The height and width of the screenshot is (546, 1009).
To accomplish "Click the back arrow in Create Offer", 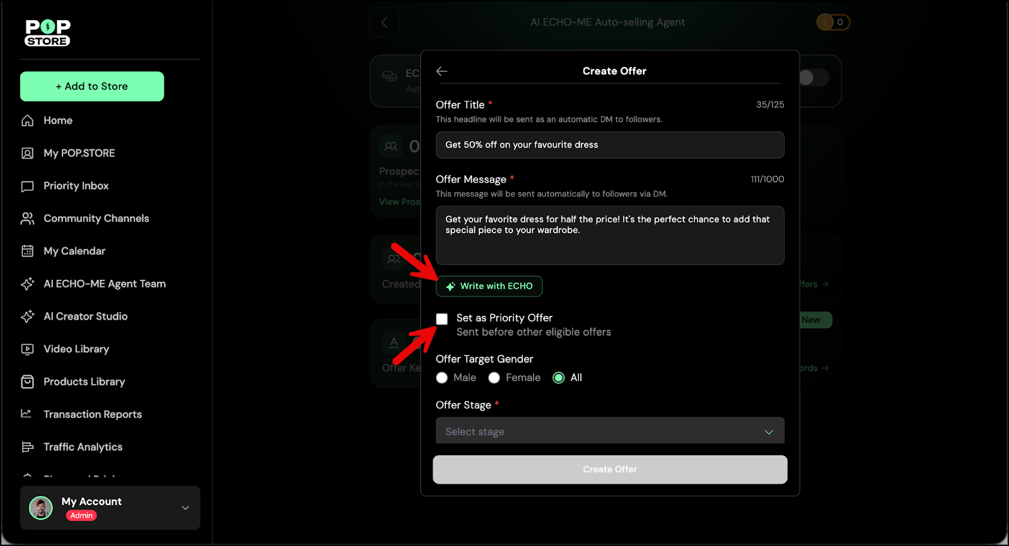I will tap(441, 71).
